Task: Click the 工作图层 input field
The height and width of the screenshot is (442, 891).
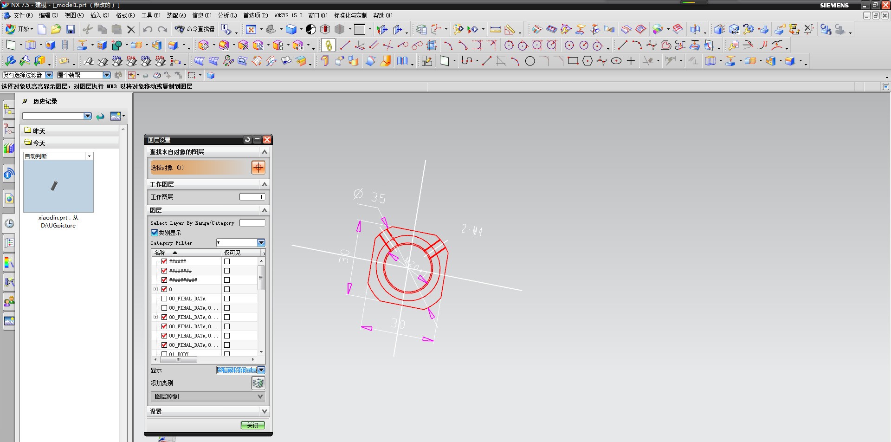Action: point(252,197)
